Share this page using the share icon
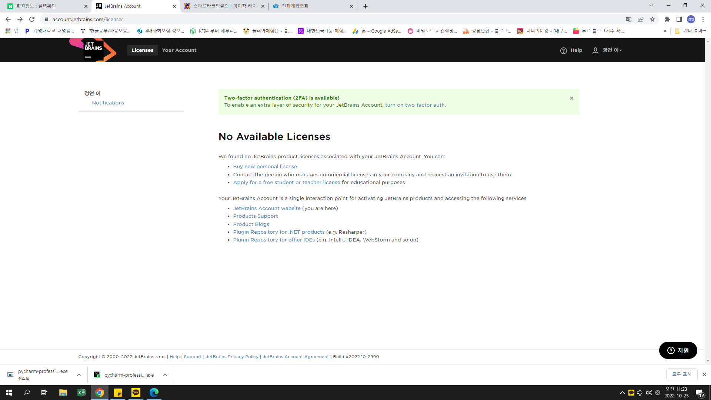Screen dimensions: 711x400 (x=641, y=19)
